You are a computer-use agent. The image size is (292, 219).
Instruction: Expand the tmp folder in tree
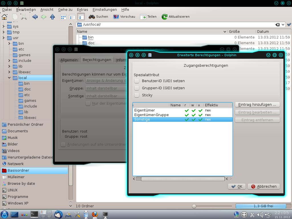[x=3, y=32]
